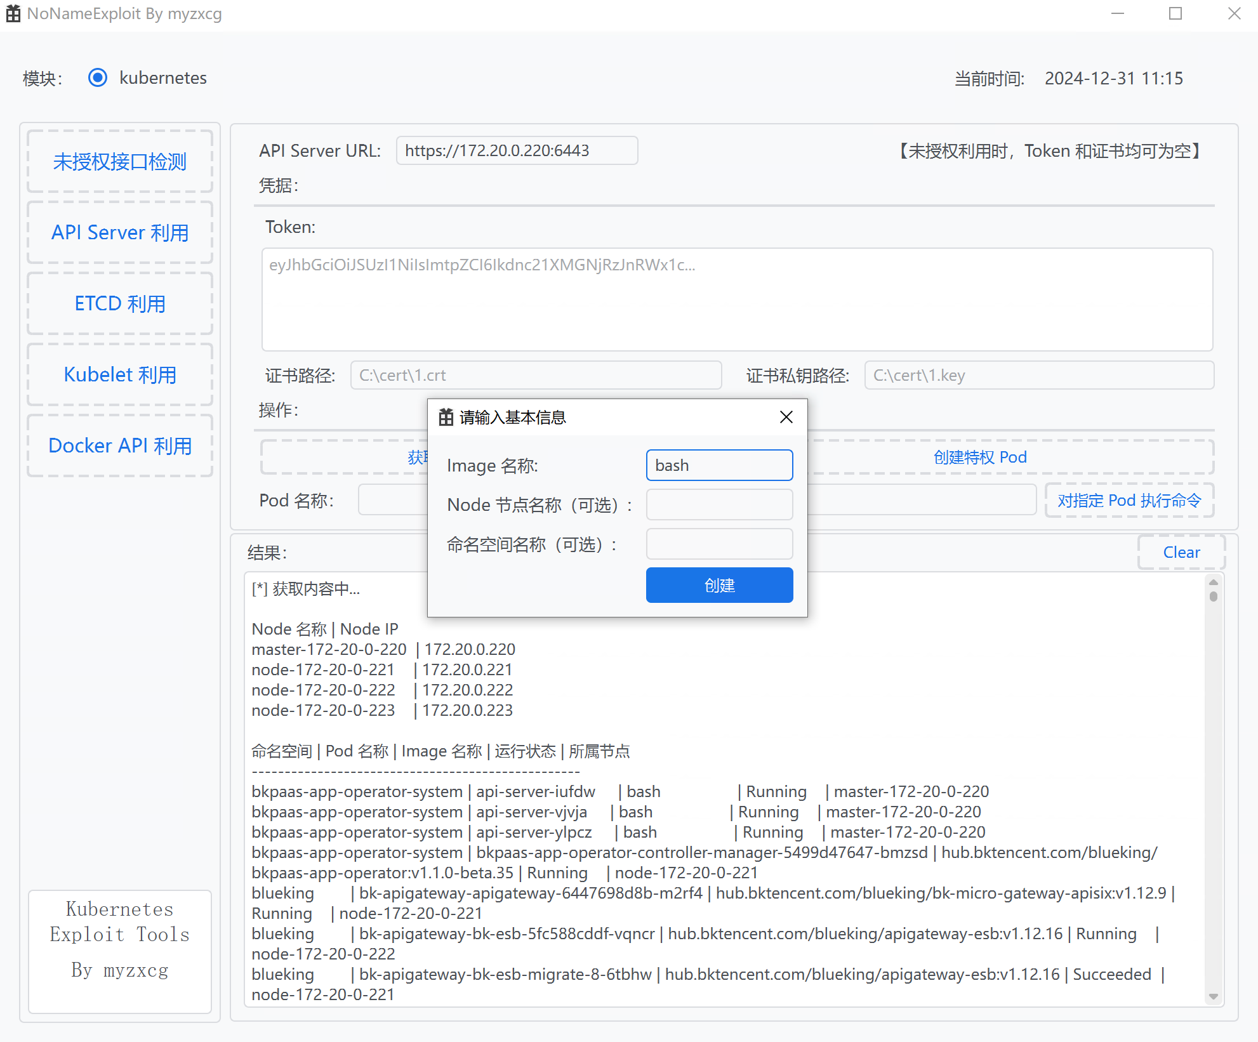Screen dimensions: 1258x1042
Task: Select the kubernetes module radio button
Action: click(x=98, y=78)
